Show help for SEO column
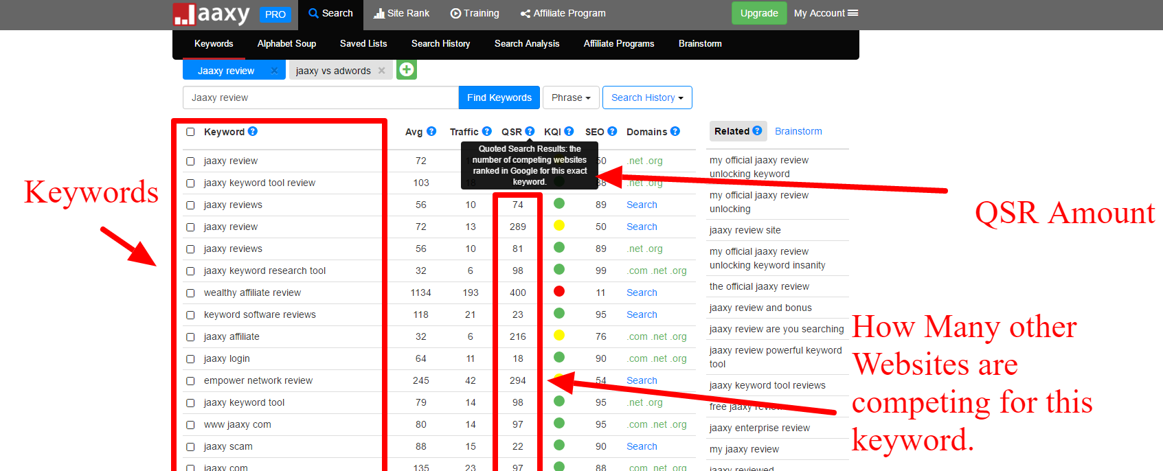The width and height of the screenshot is (1163, 471). (x=612, y=131)
